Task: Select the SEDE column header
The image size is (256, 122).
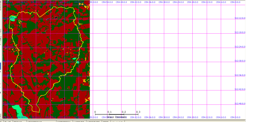Action: click(106, 121)
